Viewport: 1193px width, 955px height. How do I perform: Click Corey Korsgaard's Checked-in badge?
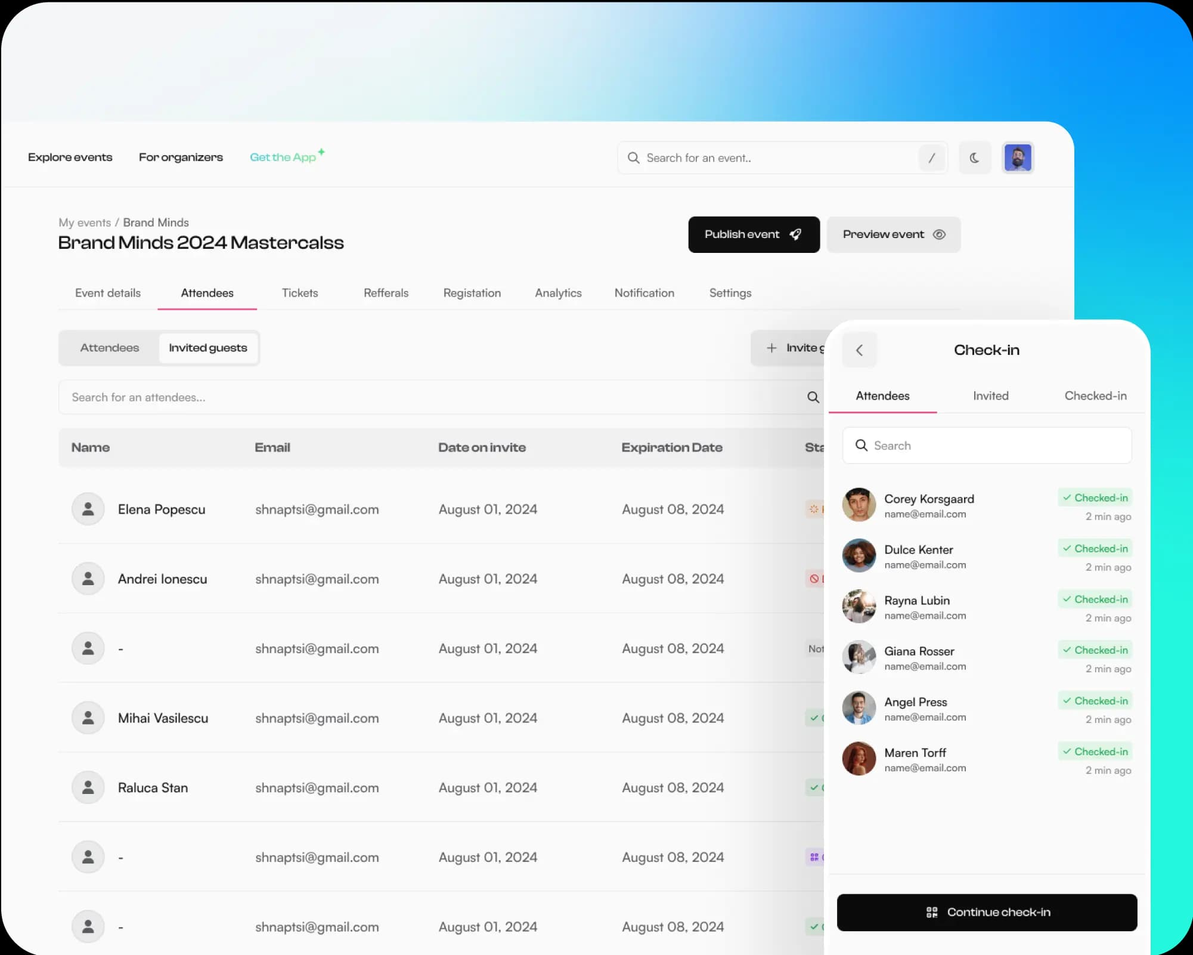click(x=1095, y=497)
